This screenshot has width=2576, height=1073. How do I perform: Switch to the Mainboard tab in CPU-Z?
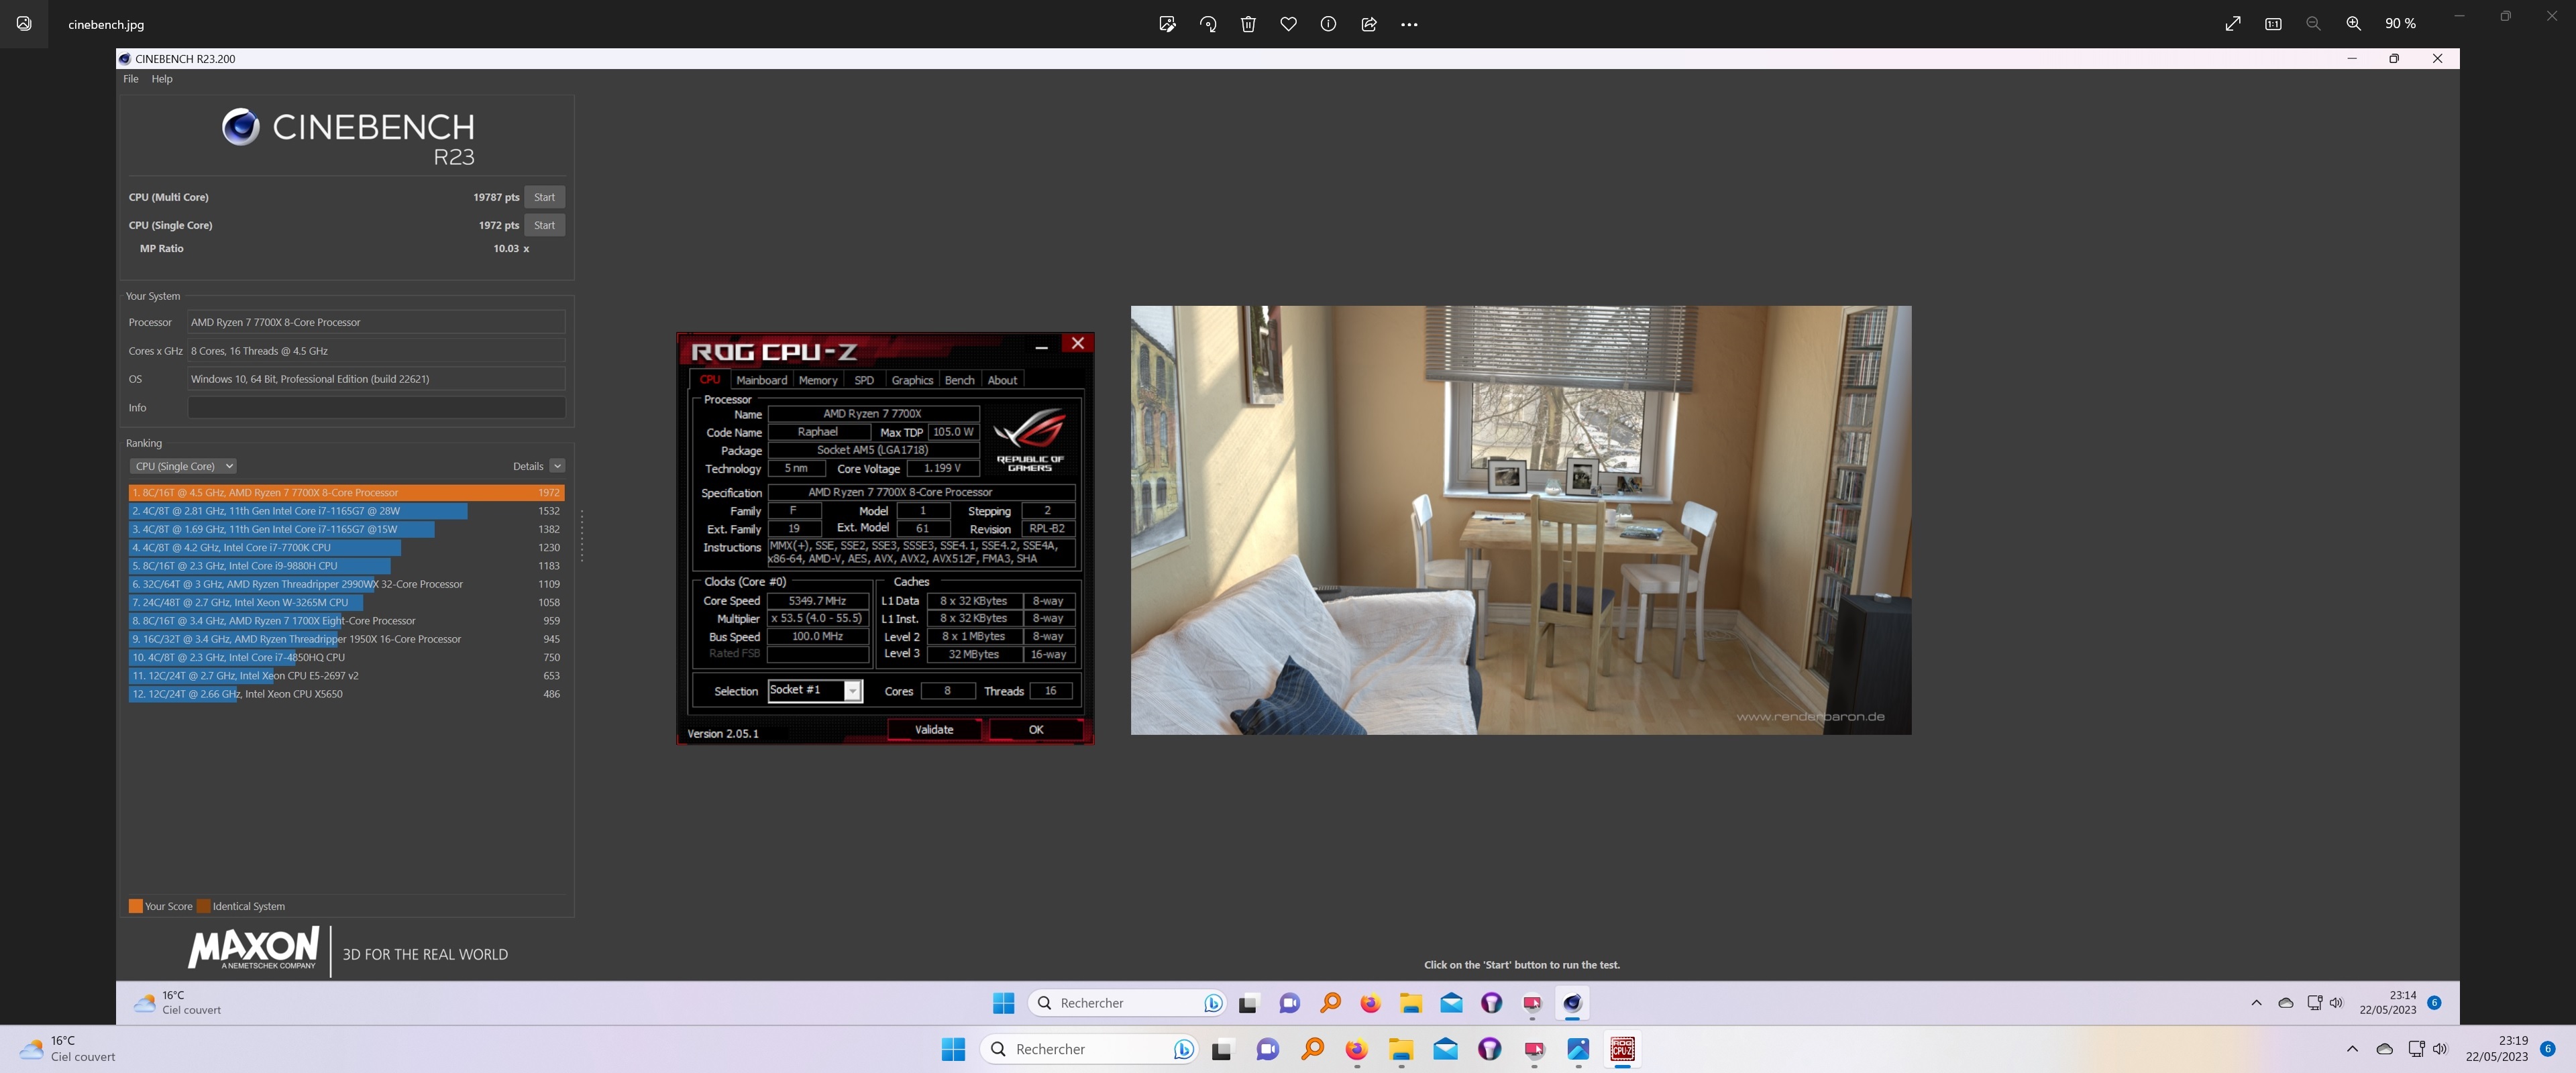click(x=761, y=380)
